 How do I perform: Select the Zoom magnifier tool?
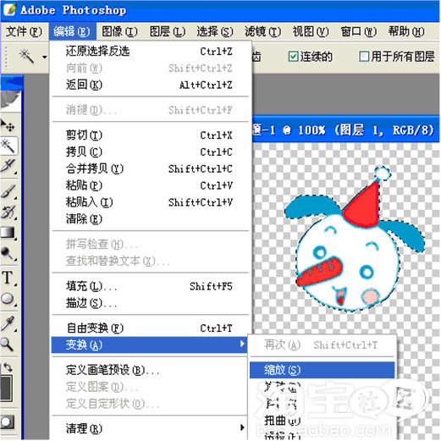(8, 345)
